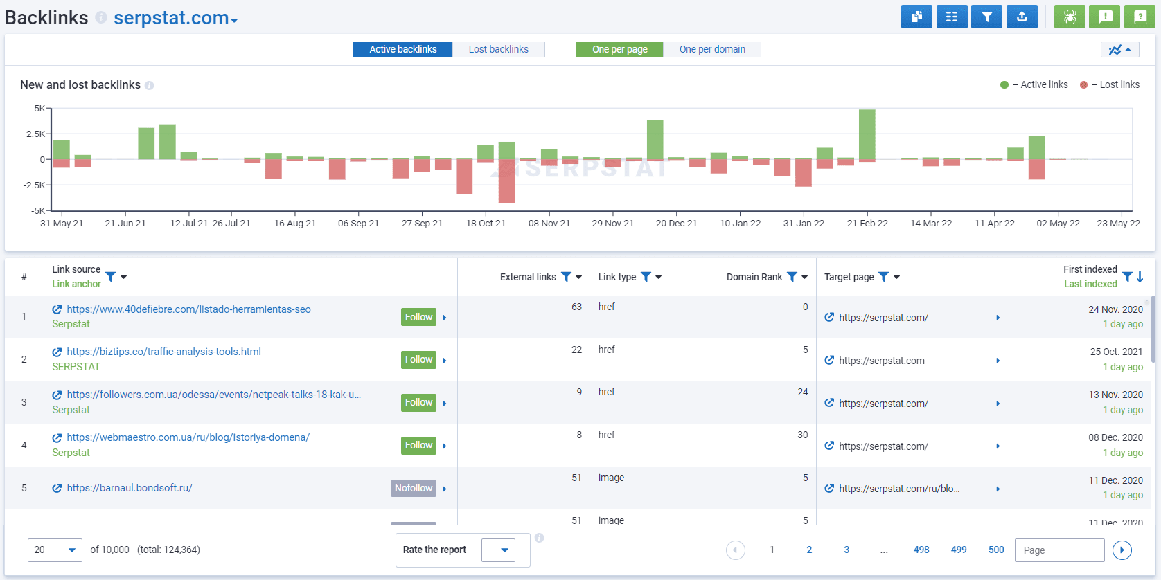Click the Link anchor column label

tap(76, 284)
